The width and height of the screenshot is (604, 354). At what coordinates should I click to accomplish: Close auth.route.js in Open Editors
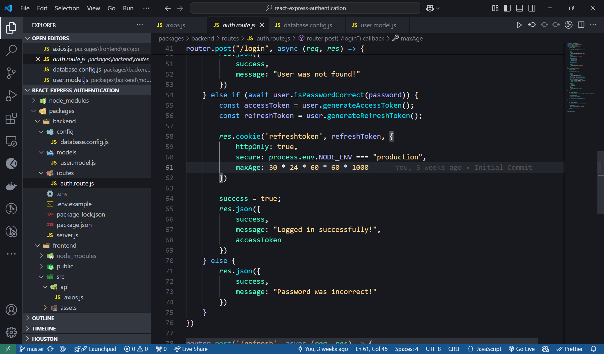tap(38, 59)
